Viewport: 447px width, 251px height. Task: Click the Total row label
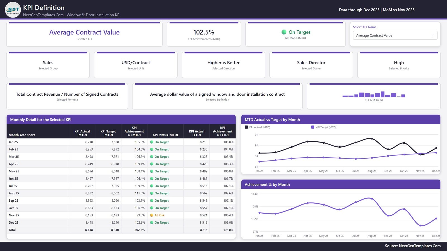(12, 230)
